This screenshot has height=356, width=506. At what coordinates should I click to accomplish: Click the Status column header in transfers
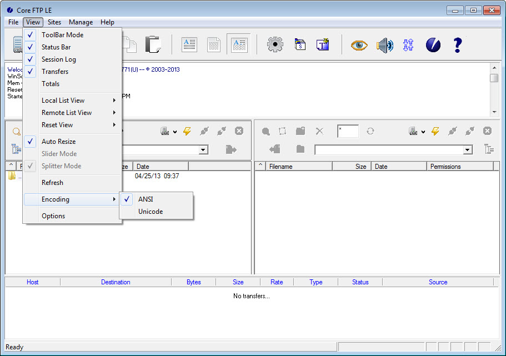[360, 282]
